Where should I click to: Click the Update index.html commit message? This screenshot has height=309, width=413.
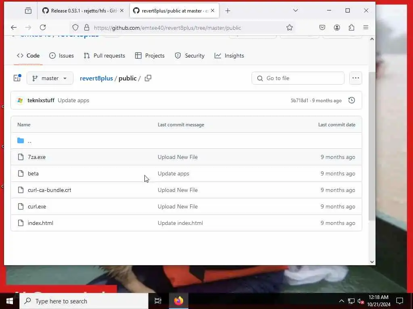[x=180, y=223]
